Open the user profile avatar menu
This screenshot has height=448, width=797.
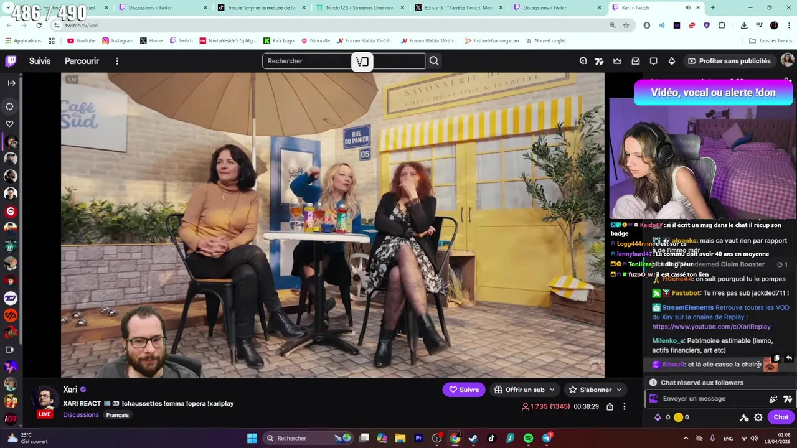(787, 60)
